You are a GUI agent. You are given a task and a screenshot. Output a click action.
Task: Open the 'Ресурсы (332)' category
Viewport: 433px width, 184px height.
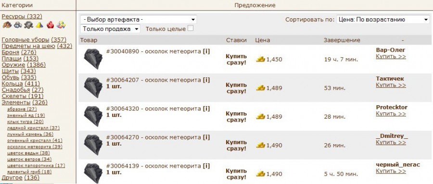[22, 16]
